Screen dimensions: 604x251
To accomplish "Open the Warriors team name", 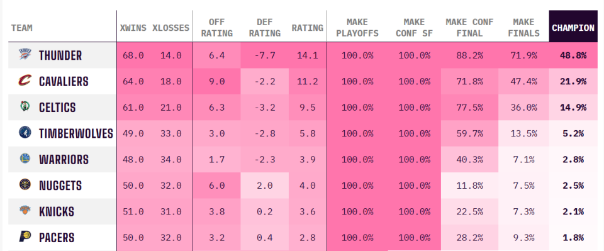I will pyautogui.click(x=64, y=159).
